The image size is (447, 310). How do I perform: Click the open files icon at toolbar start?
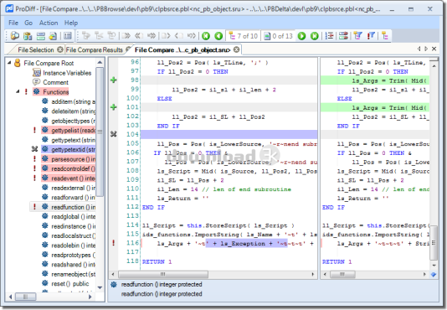[15, 36]
